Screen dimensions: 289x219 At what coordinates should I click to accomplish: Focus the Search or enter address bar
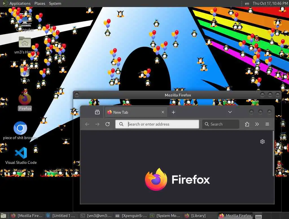157,124
